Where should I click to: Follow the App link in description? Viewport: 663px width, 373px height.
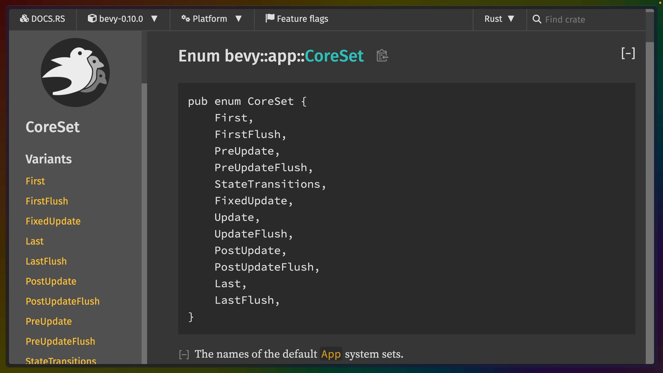click(331, 354)
